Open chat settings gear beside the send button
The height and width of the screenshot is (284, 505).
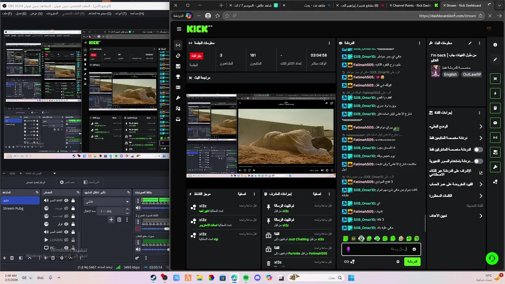click(x=398, y=262)
